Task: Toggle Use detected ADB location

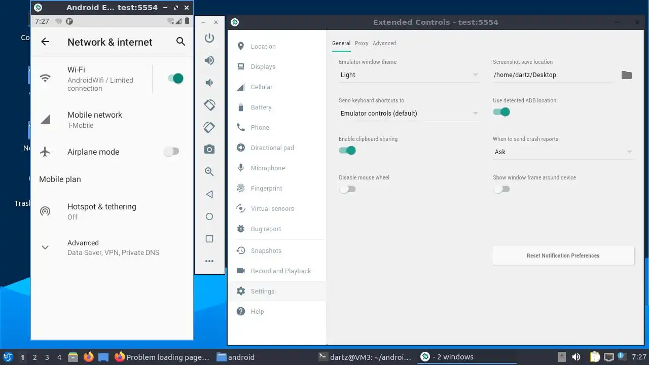Action: pos(501,112)
